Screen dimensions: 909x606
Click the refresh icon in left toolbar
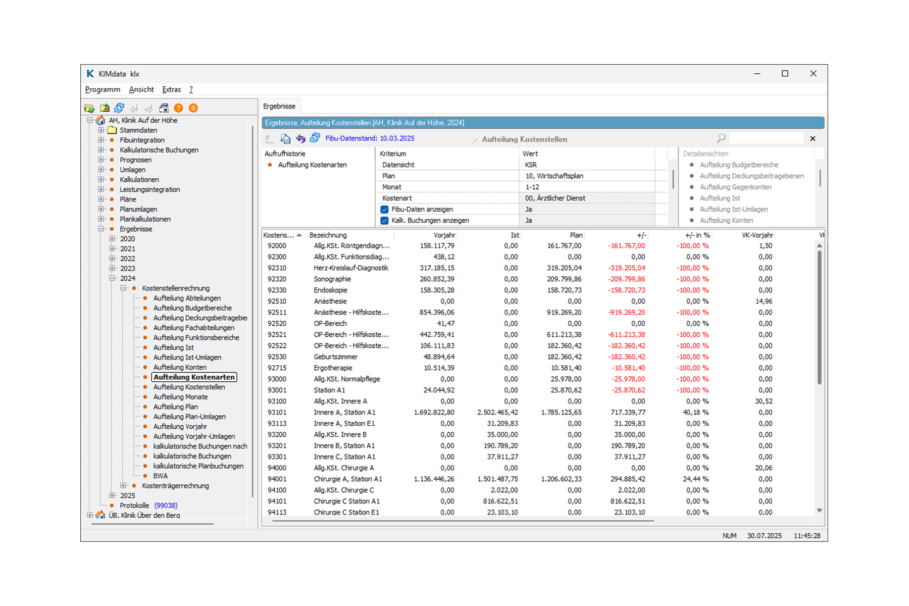click(119, 108)
